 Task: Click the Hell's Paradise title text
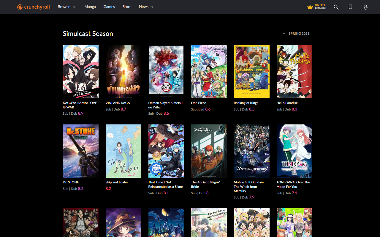(x=287, y=103)
